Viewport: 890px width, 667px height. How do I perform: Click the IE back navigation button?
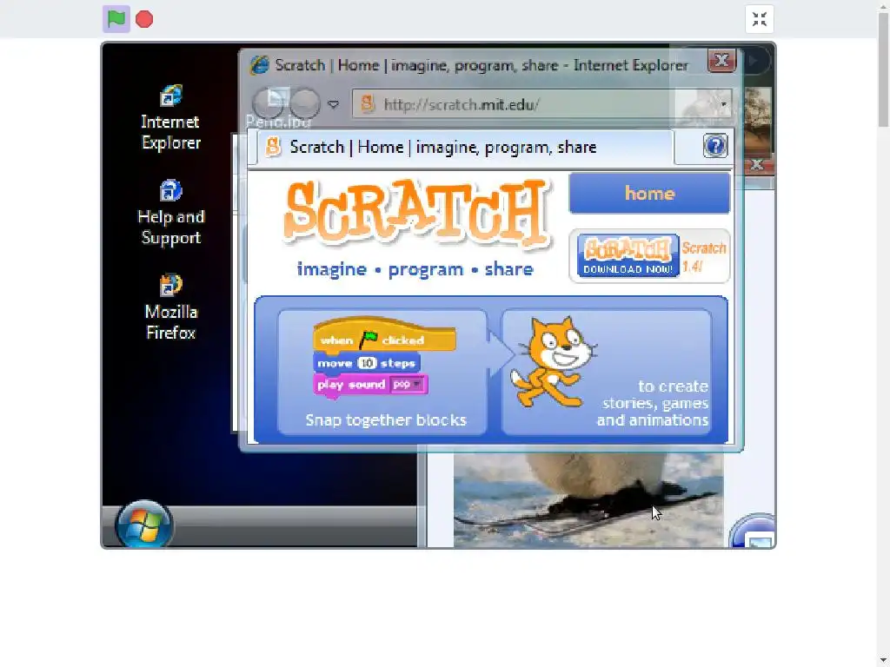pyautogui.click(x=268, y=103)
